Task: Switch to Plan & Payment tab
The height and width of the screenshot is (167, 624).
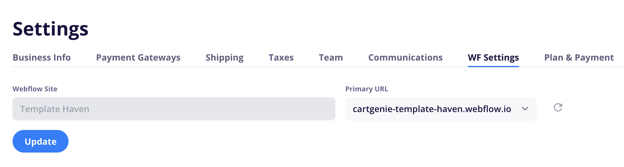Action: pyautogui.click(x=579, y=57)
